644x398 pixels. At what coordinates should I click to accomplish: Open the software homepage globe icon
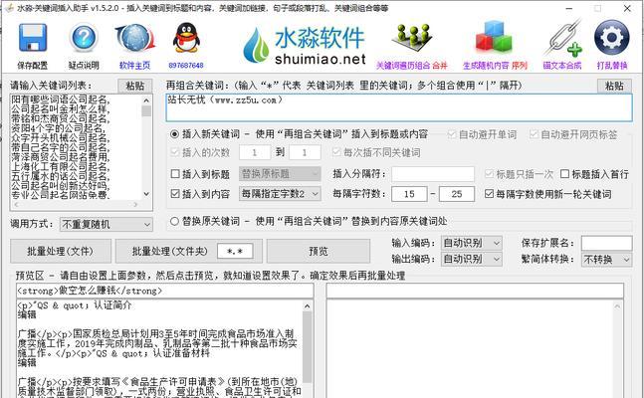coord(134,38)
